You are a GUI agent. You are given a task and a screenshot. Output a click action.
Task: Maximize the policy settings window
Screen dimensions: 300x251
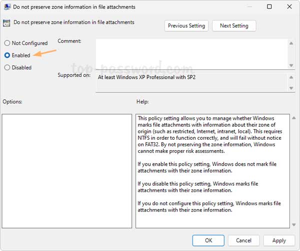pos(269,7)
